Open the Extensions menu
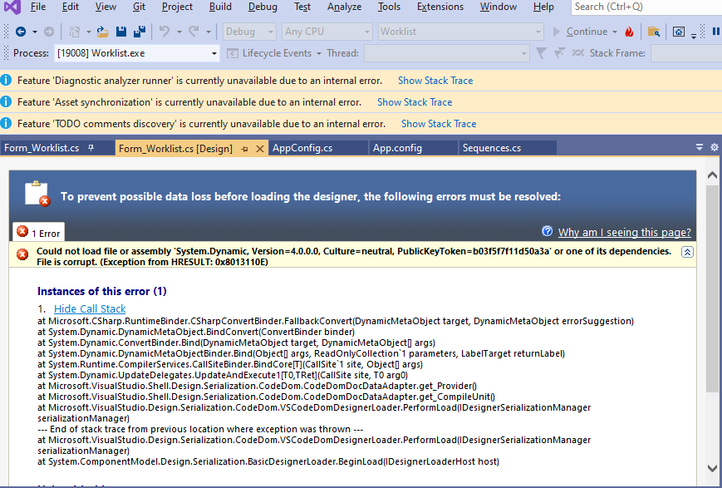722x488 pixels. point(440,7)
